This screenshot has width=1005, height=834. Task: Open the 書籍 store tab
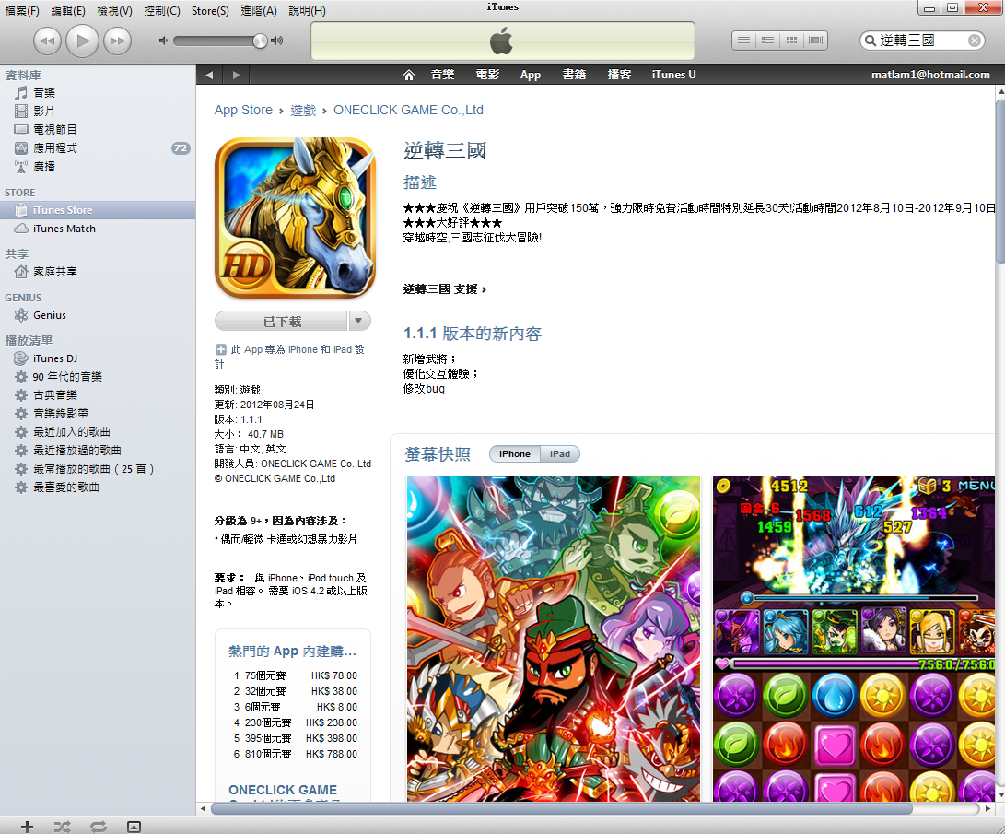point(574,75)
